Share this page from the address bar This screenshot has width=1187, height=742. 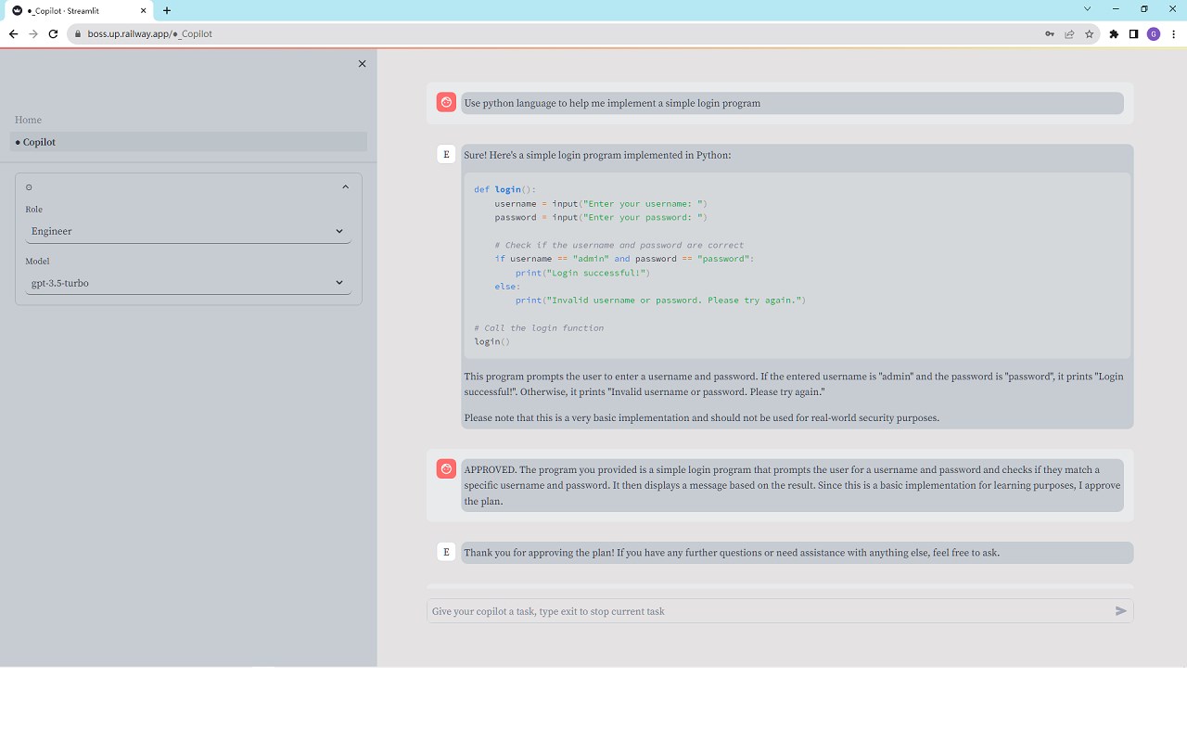1069,34
